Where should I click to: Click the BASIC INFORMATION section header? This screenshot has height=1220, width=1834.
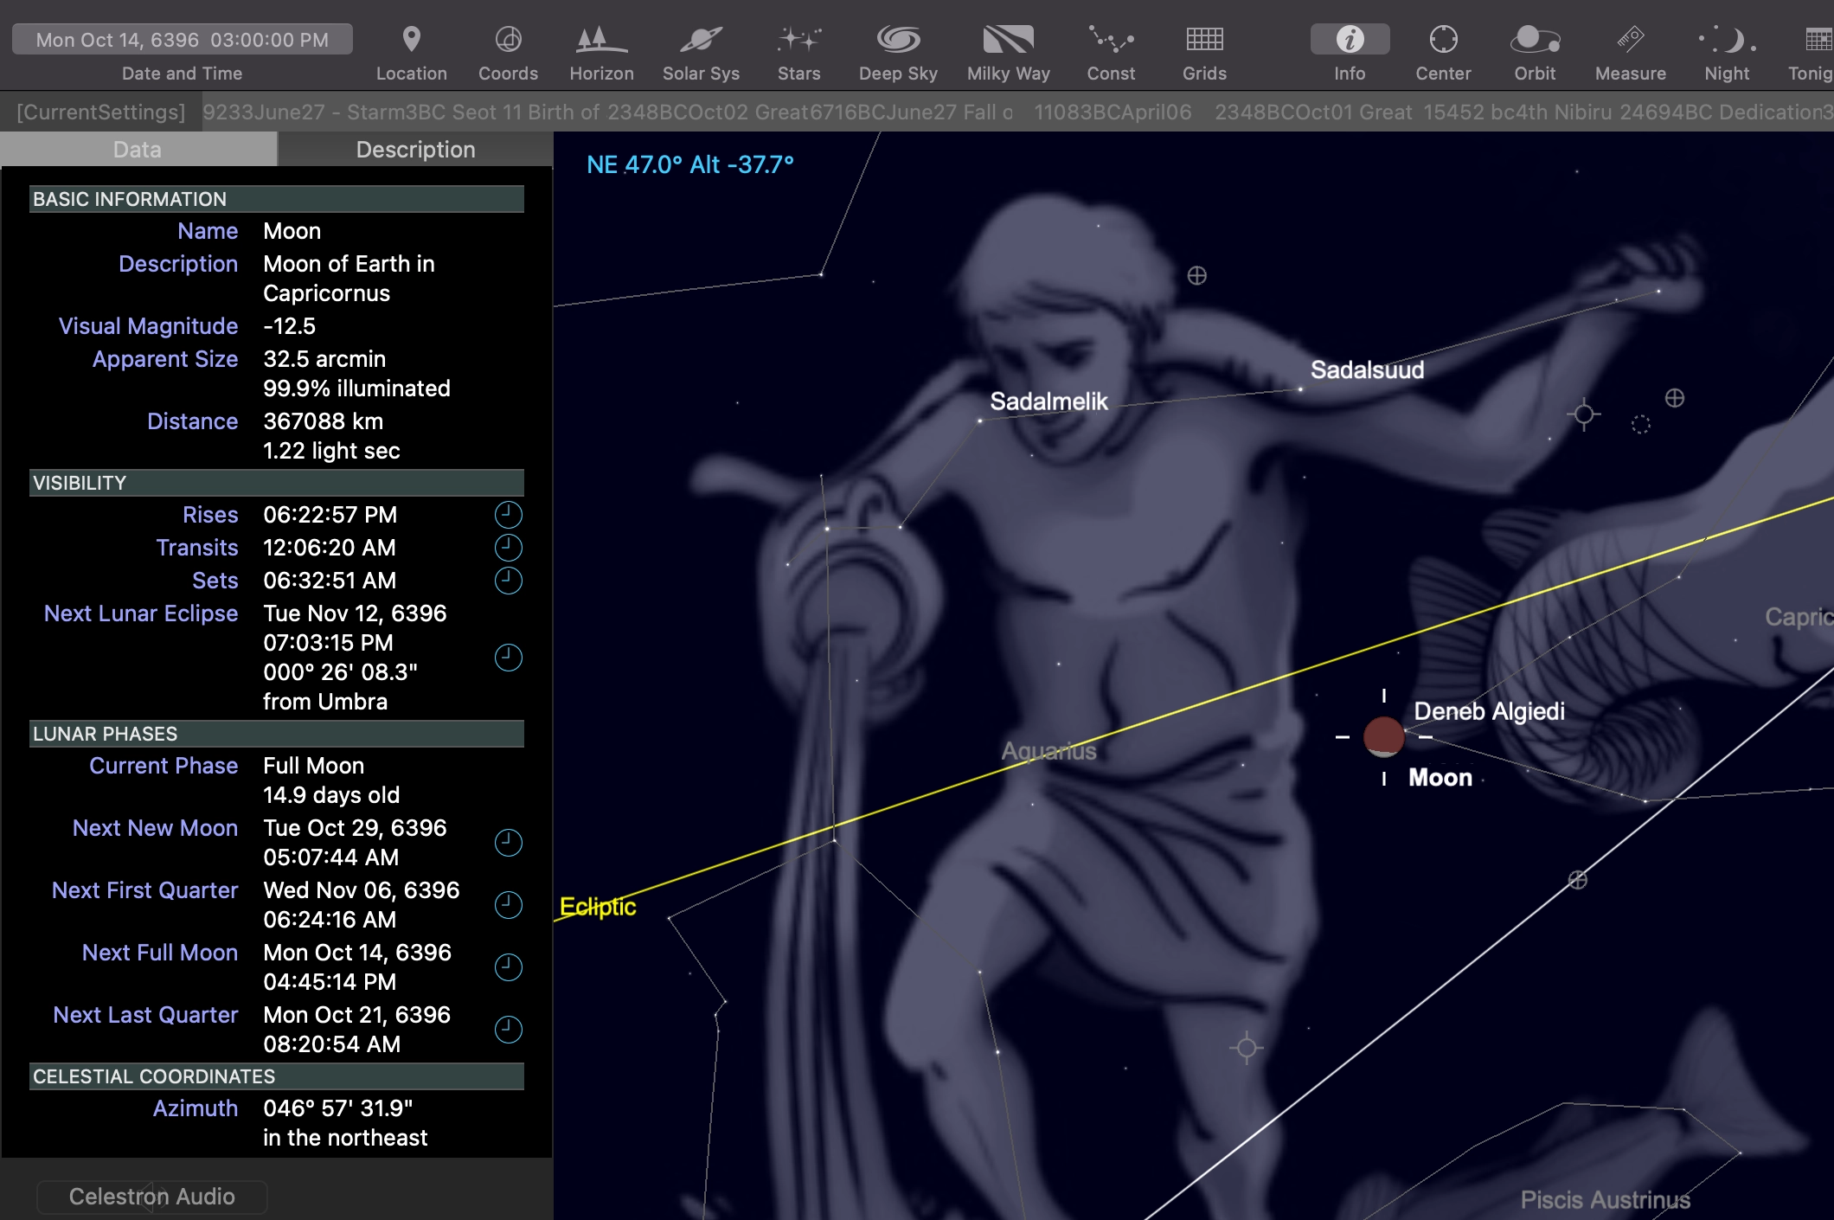pyautogui.click(x=277, y=199)
